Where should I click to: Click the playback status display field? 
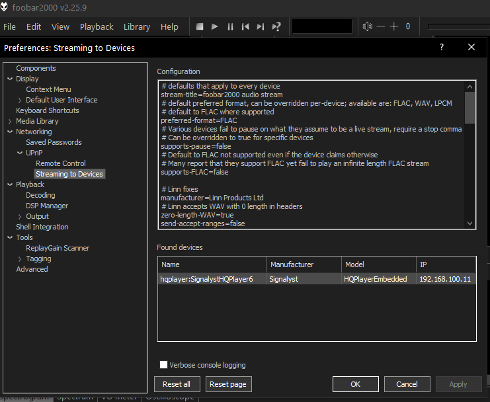coord(322,26)
